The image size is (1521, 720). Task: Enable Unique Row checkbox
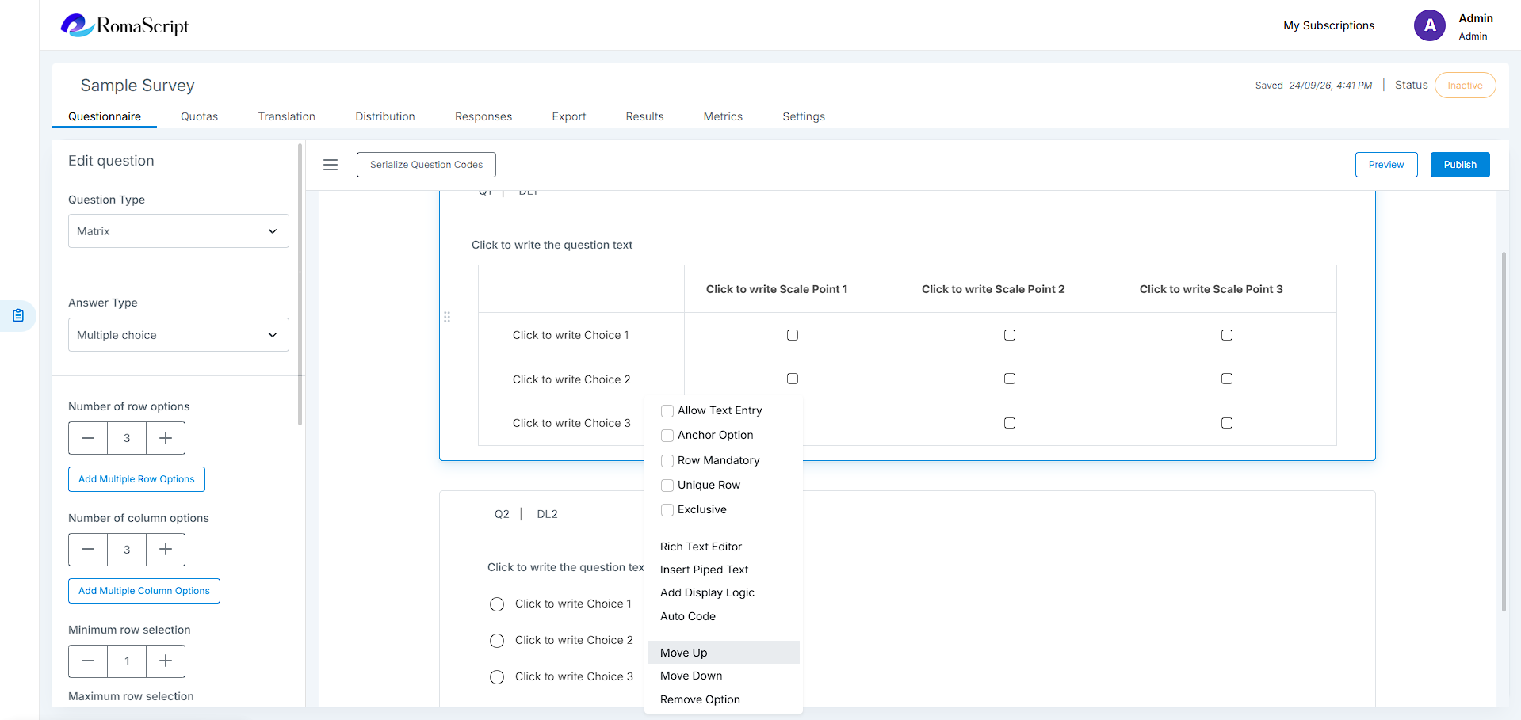[667, 486]
